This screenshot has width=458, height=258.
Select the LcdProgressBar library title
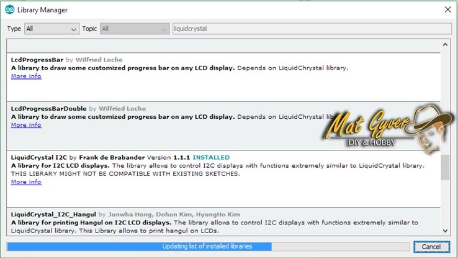pyautogui.click(x=38, y=60)
